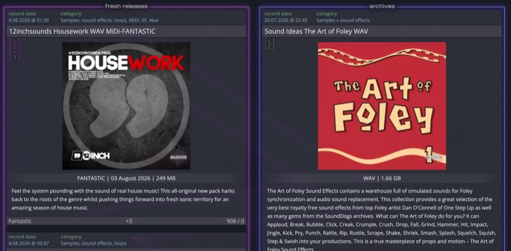This screenshot has width=511, height=251.
Task: Click the +5 rating score
Action: coord(129,221)
